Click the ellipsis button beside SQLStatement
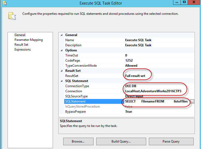This screenshot has height=149, width=201. 192,101
